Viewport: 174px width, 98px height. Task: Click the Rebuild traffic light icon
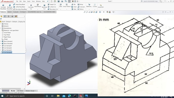[x=73, y=1]
